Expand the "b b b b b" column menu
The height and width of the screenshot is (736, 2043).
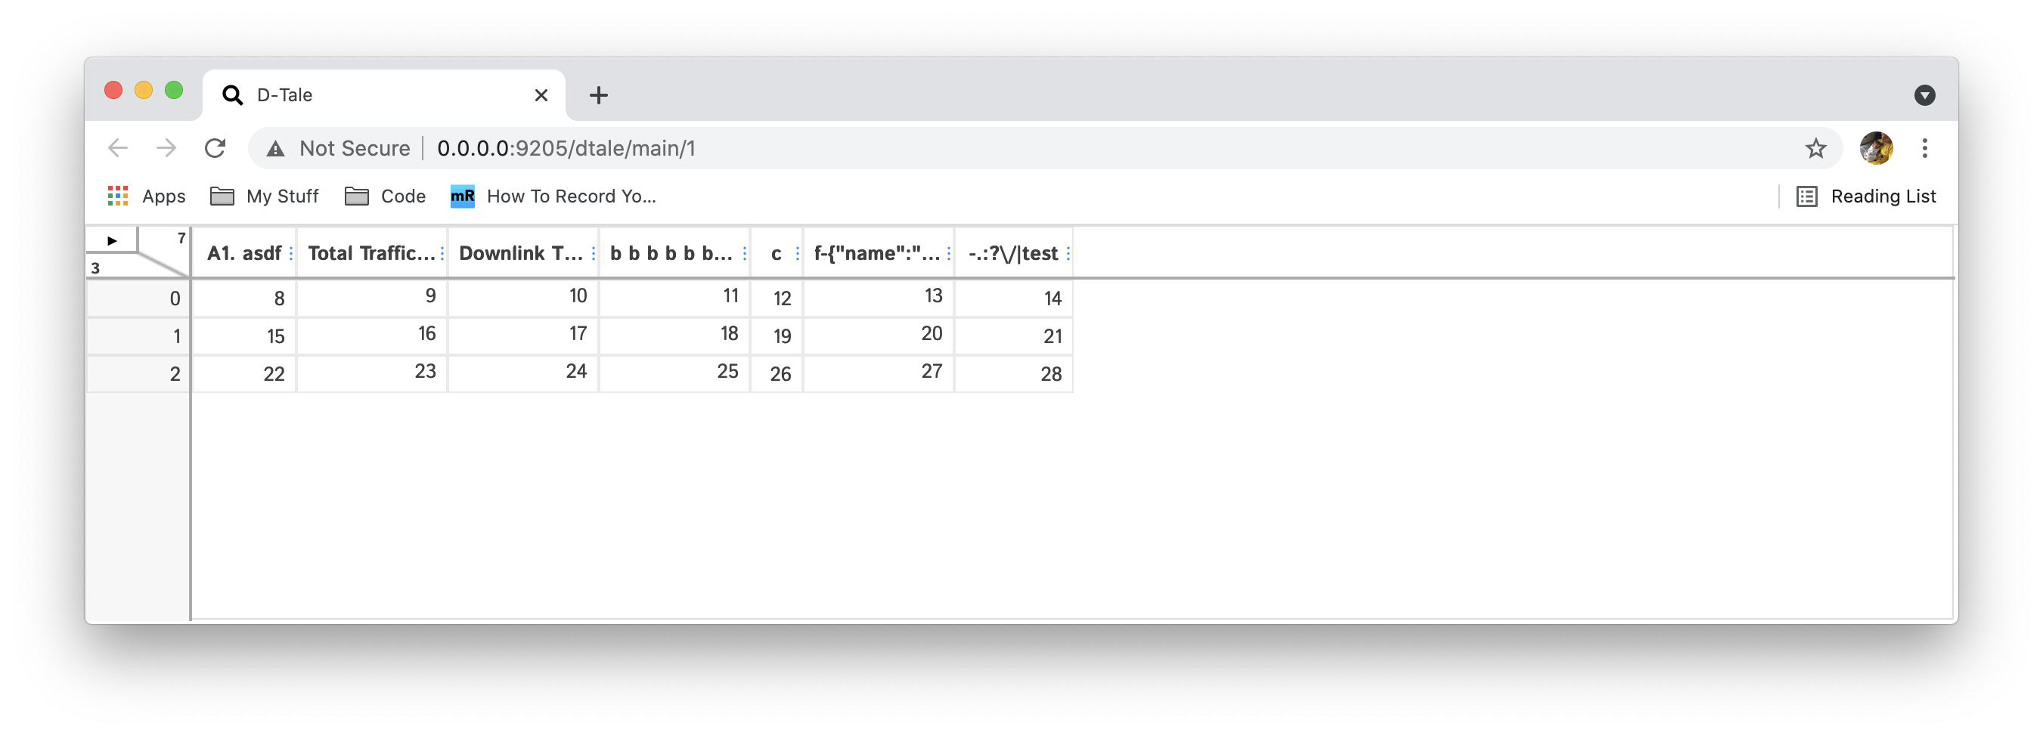coord(743,254)
